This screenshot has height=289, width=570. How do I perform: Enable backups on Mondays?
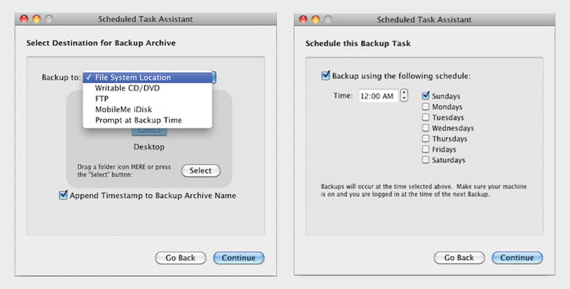point(426,107)
